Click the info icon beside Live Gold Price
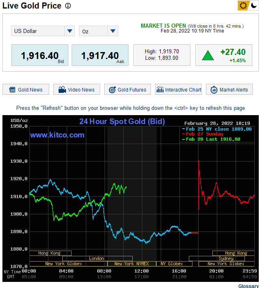260x288 pixels. (x=68, y=6)
